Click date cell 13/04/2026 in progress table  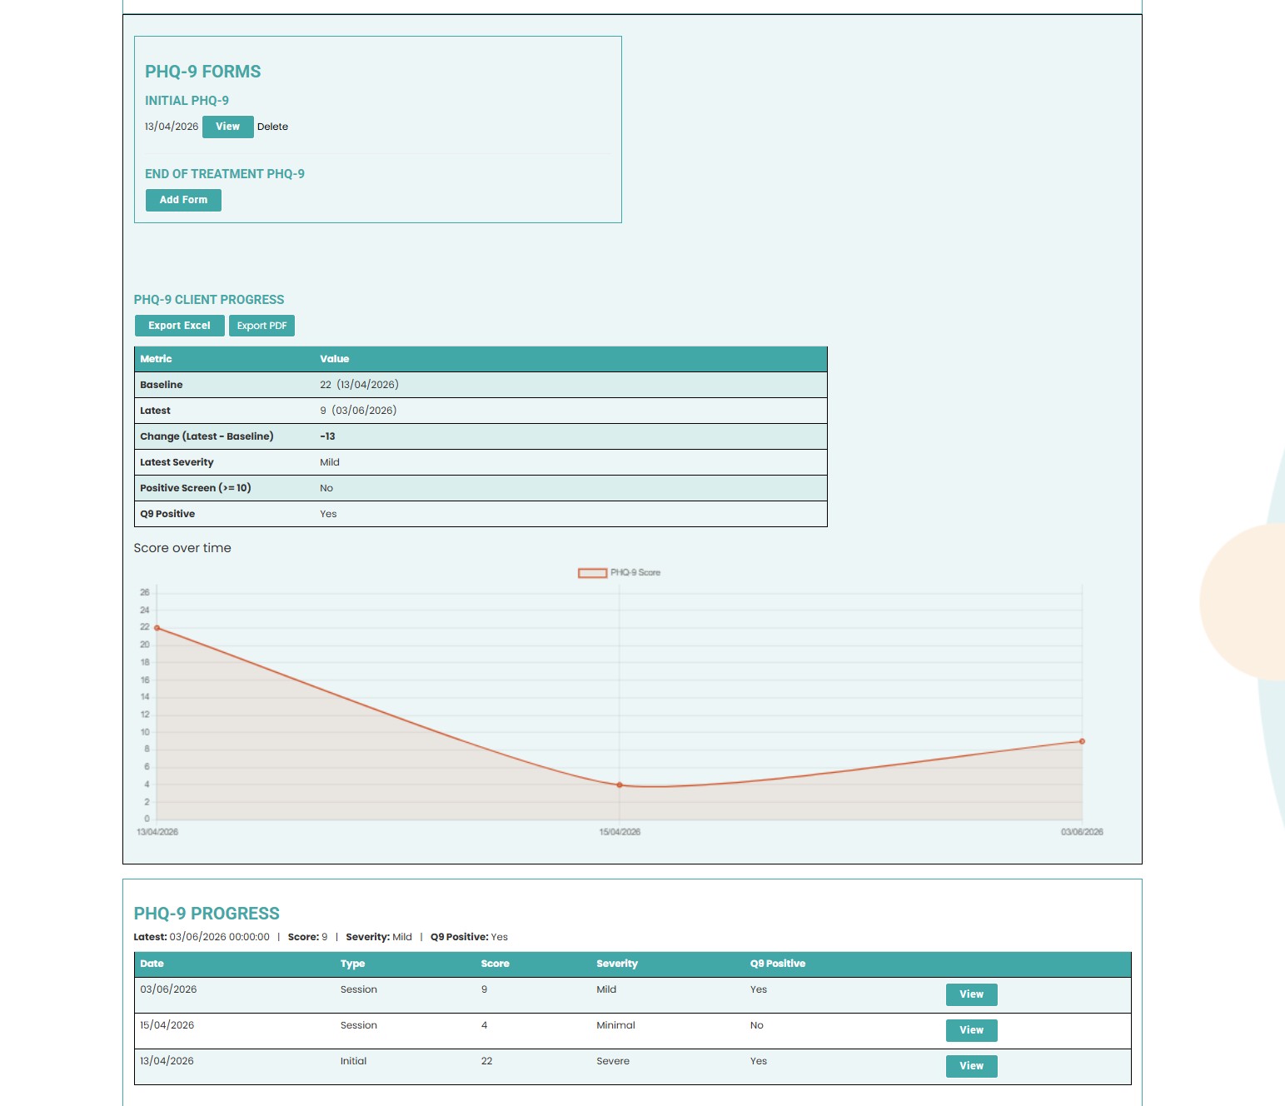pyautogui.click(x=167, y=1061)
